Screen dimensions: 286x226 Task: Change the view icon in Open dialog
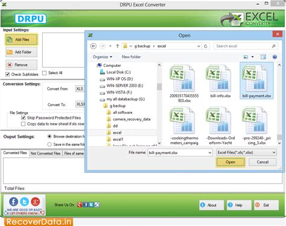[246, 57]
